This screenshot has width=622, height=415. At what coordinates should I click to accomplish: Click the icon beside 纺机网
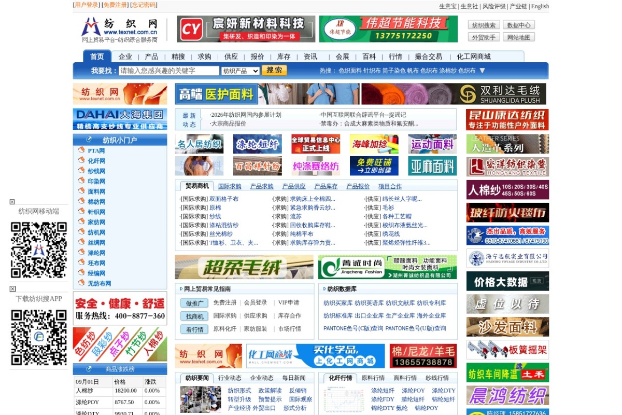click(x=81, y=232)
